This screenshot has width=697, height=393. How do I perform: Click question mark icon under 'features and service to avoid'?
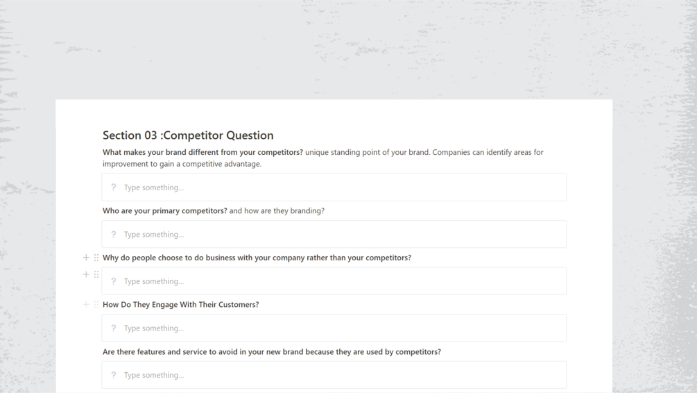point(114,375)
